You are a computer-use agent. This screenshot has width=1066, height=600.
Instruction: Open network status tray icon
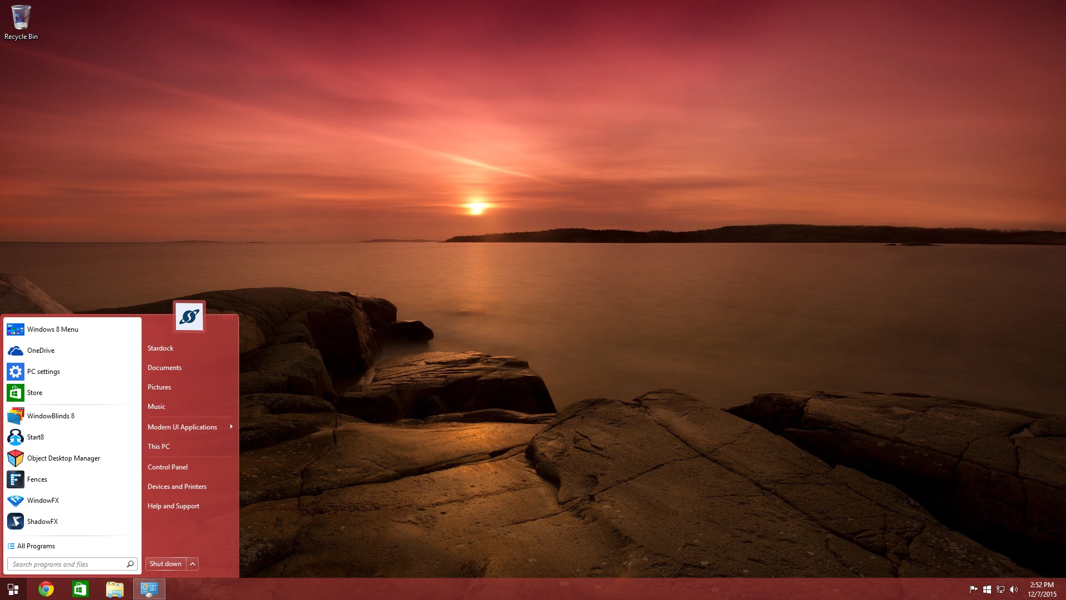click(x=1000, y=589)
